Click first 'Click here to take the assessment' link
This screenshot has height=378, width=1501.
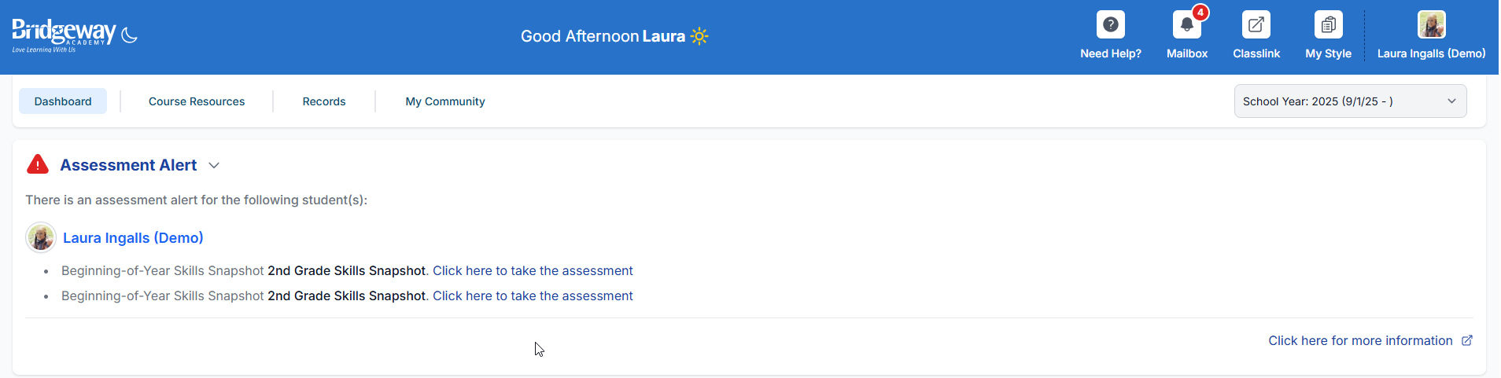tap(533, 270)
